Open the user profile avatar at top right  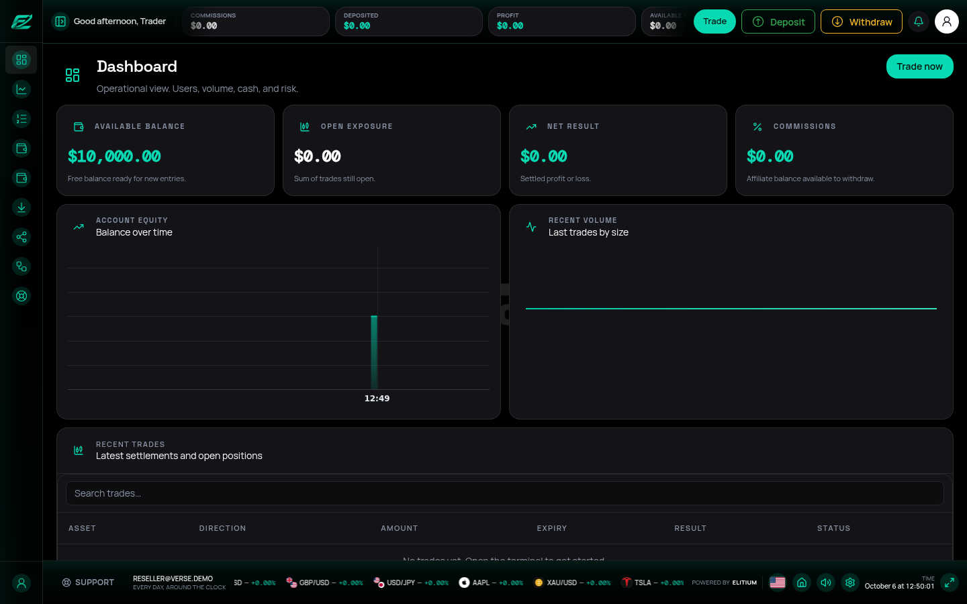(x=947, y=21)
